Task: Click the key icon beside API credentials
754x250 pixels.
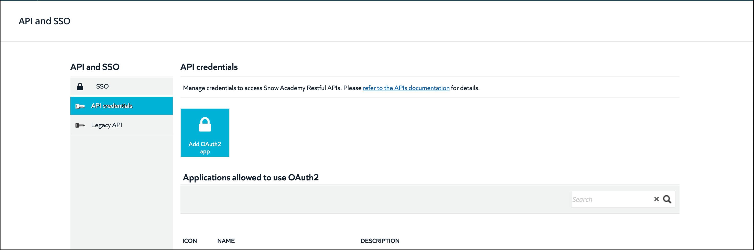Action: [80, 106]
